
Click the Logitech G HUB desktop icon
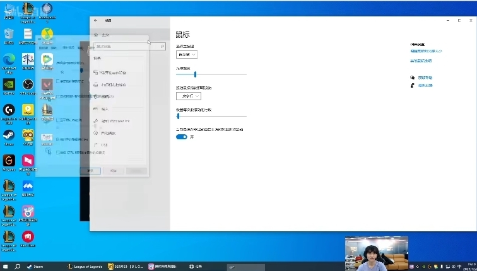tap(9, 110)
